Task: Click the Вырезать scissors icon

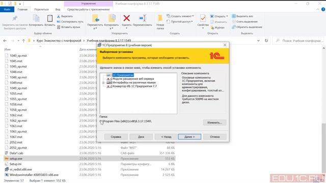Action: tap(59, 16)
